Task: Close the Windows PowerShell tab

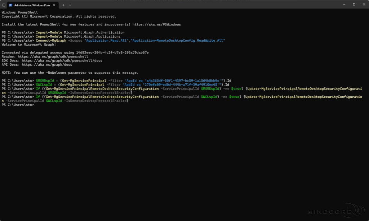Action: [x=54, y=5]
